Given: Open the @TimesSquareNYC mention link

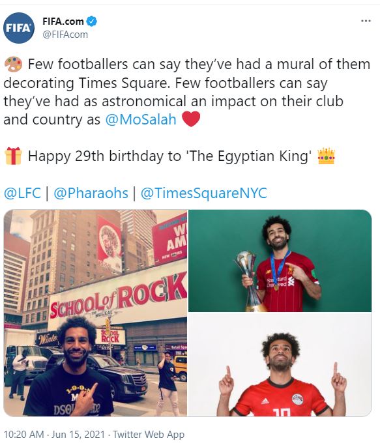Looking at the screenshot, I should click(x=204, y=193).
